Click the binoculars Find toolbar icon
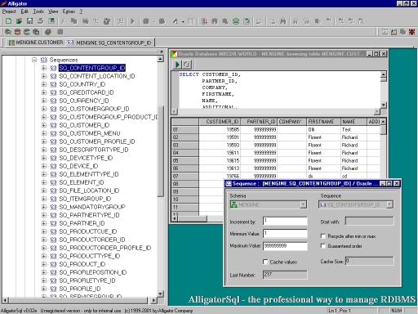 [x=283, y=21]
